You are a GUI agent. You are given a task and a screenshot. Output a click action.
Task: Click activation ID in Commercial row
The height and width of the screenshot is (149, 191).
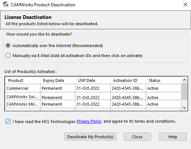click(128, 88)
